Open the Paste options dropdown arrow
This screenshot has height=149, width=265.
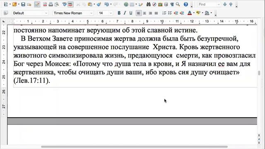[x=94, y=5]
